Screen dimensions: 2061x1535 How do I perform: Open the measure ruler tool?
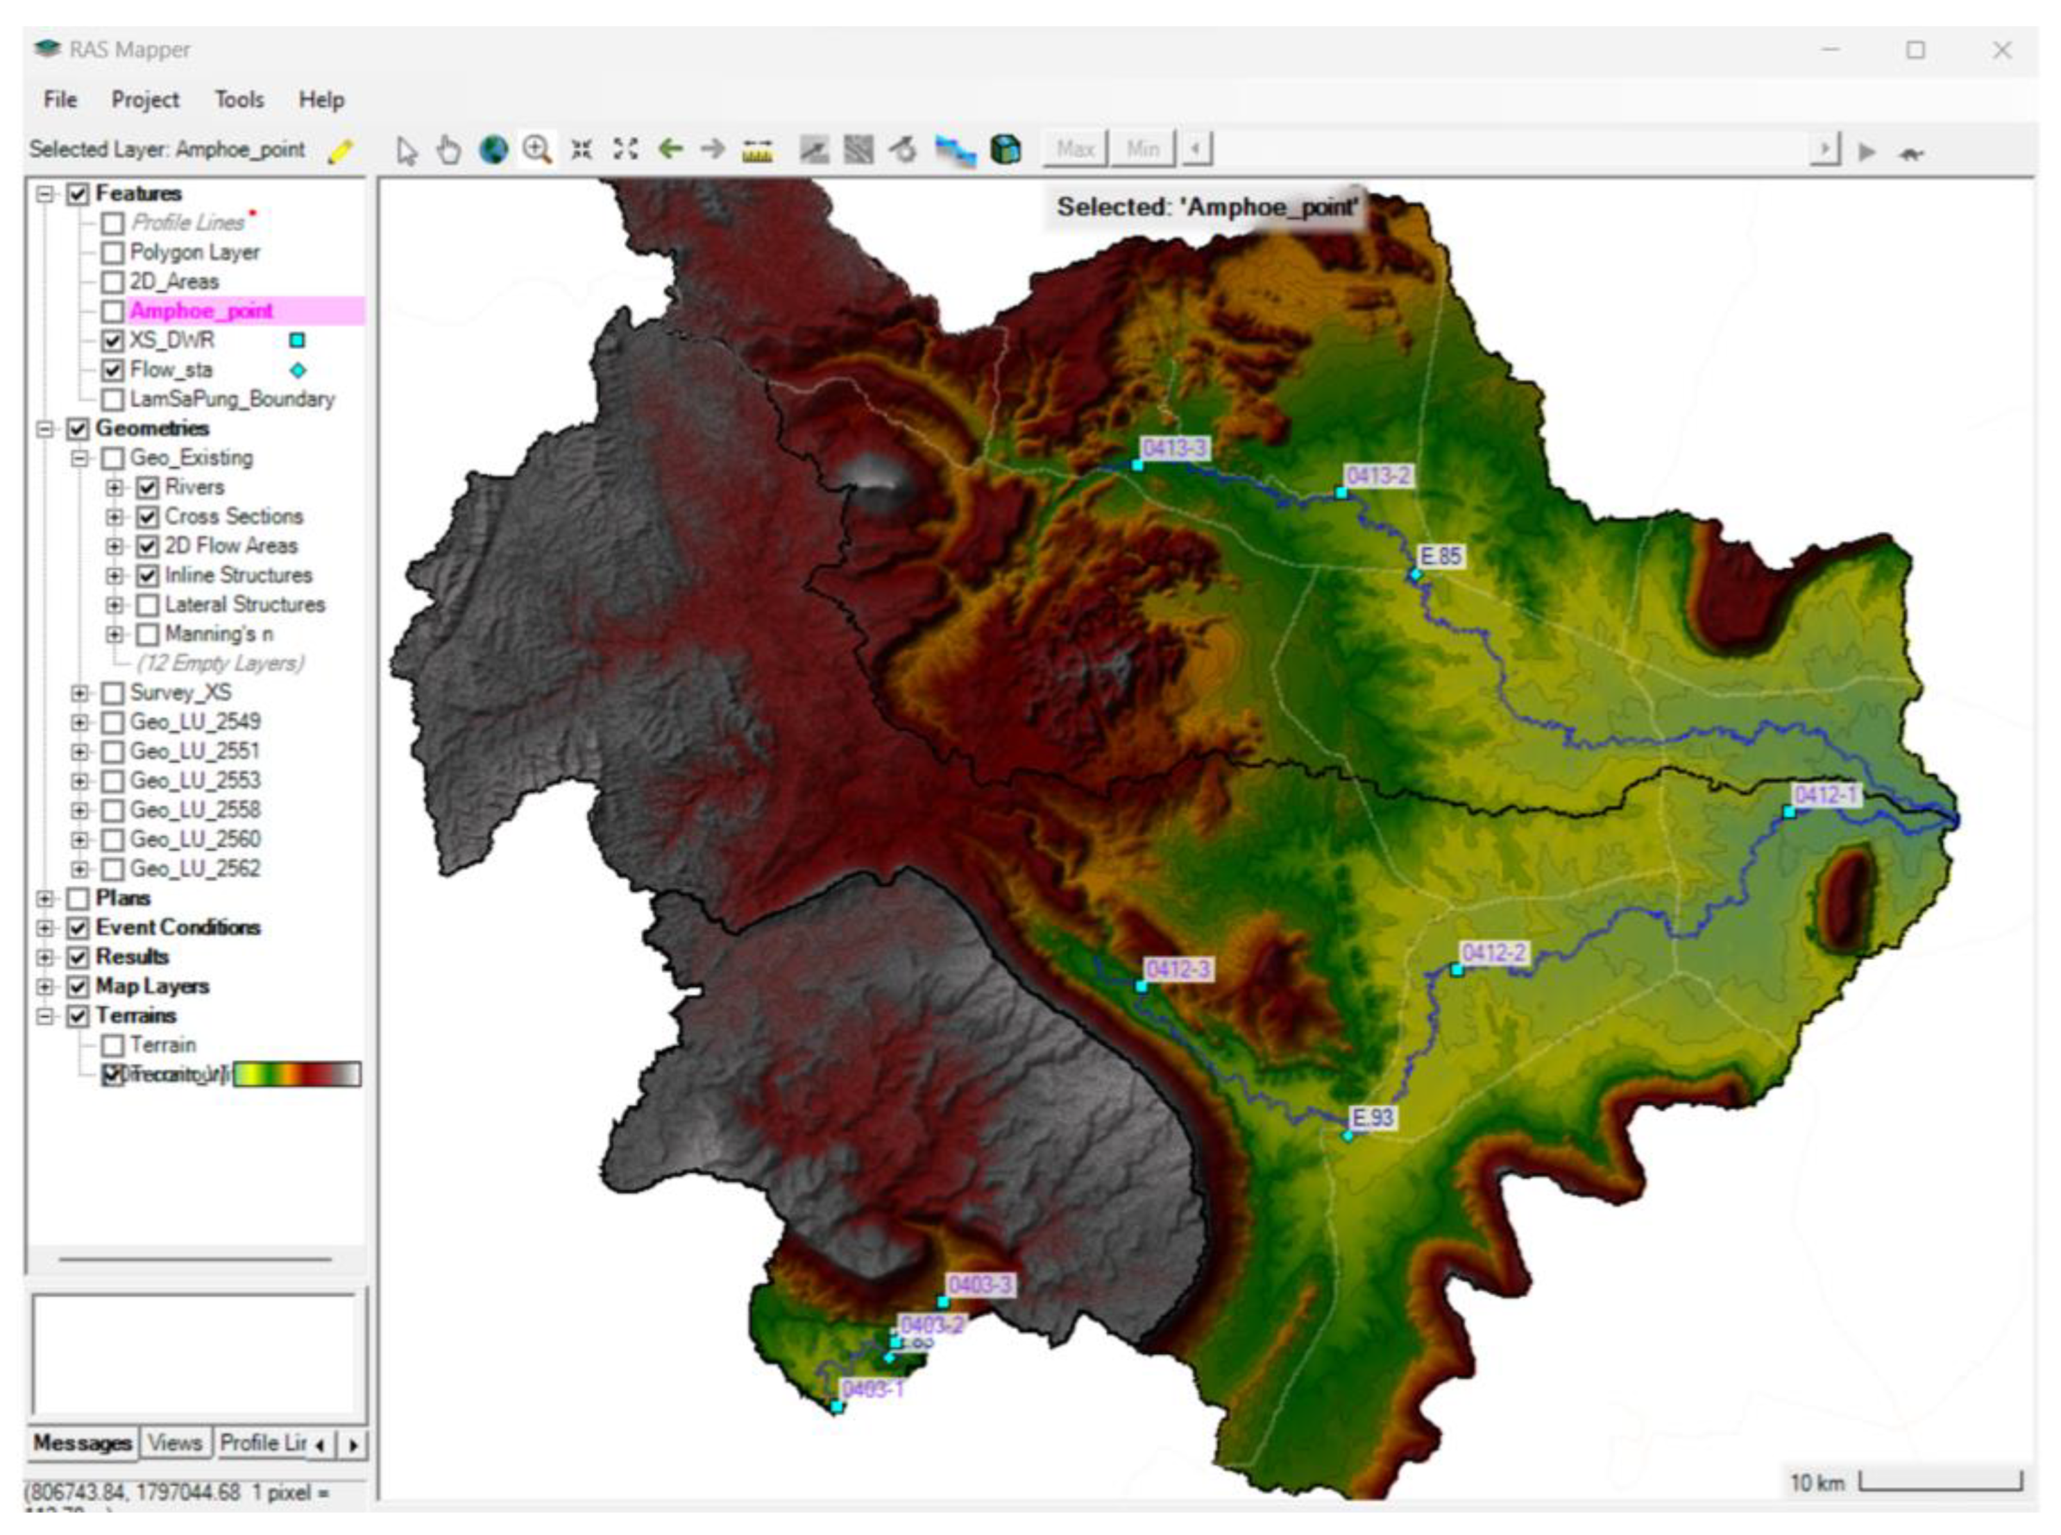click(756, 151)
